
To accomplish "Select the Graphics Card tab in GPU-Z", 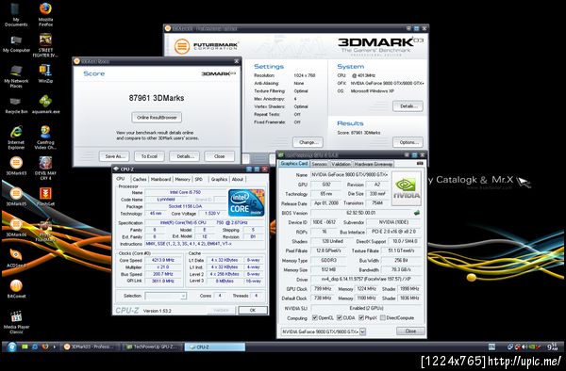I will (293, 164).
